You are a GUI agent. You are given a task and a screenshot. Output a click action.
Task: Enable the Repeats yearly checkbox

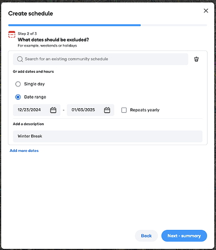tap(124, 110)
